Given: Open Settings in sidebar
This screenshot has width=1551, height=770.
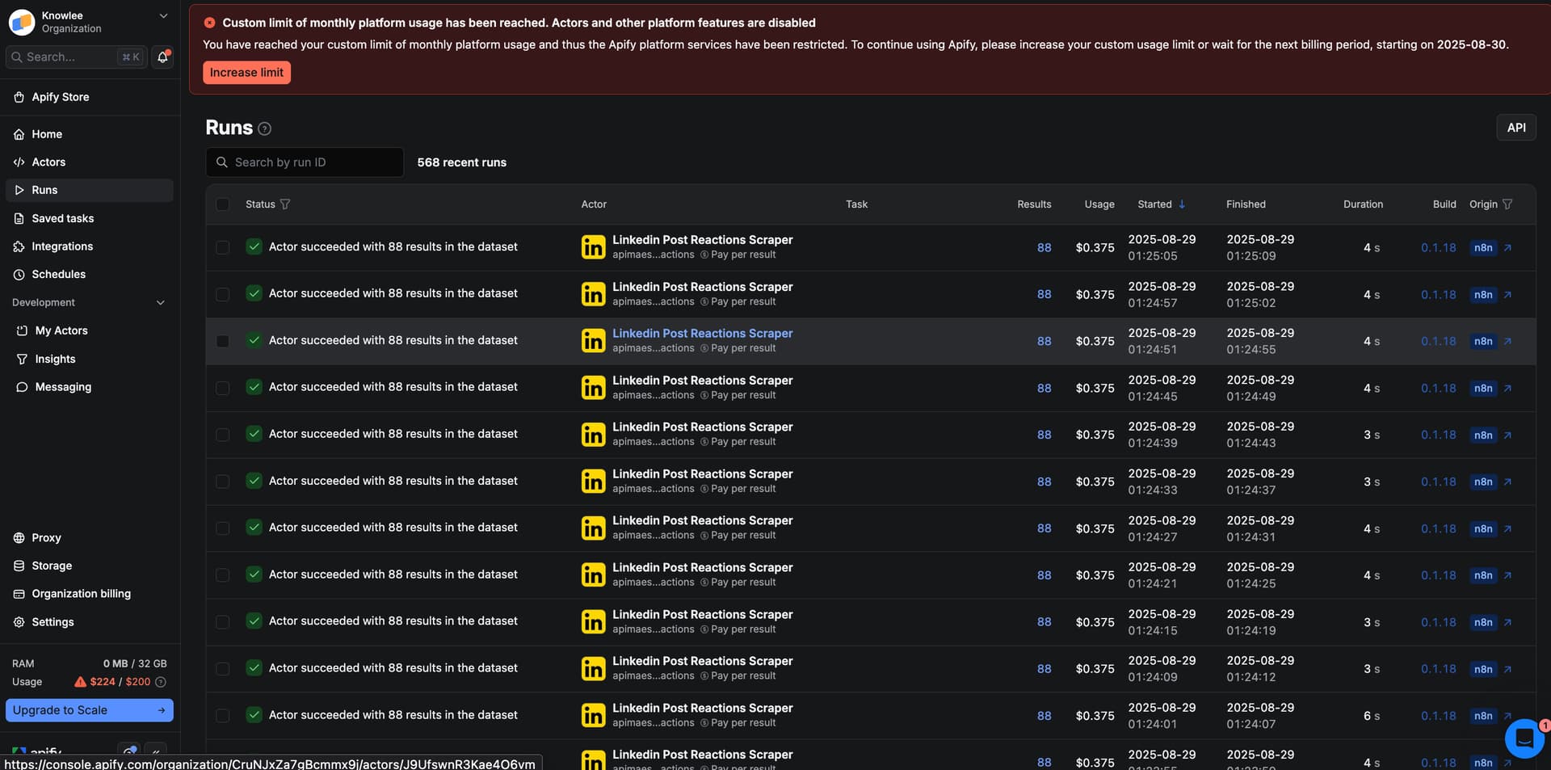Looking at the screenshot, I should [90, 622].
